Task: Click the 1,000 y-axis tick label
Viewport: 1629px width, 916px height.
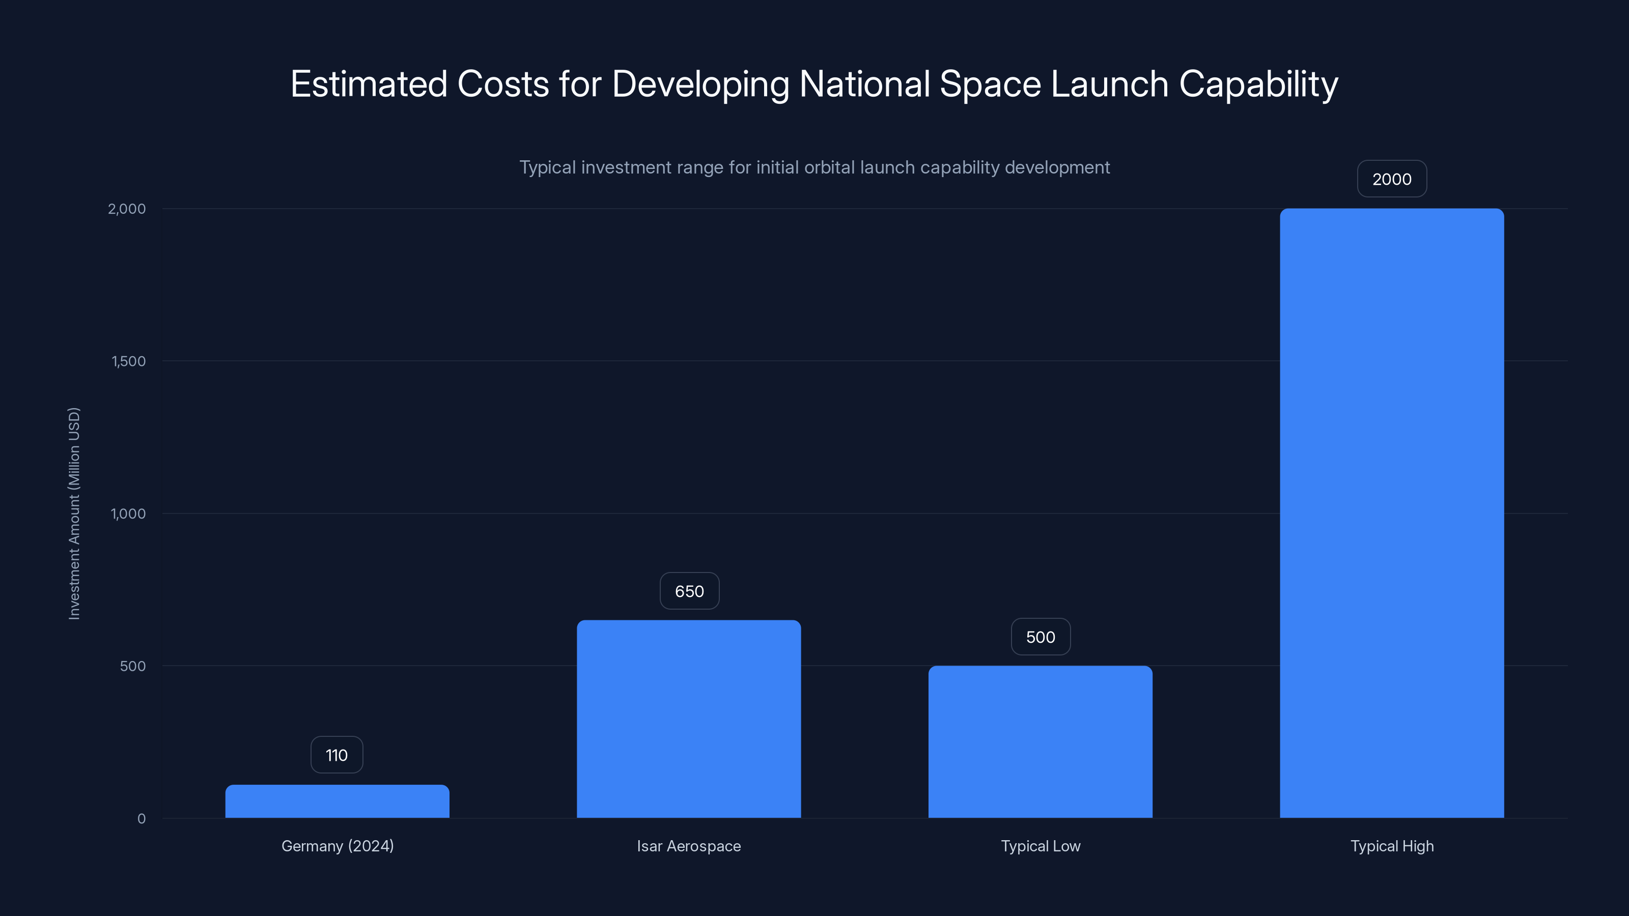Action: [x=128, y=514]
